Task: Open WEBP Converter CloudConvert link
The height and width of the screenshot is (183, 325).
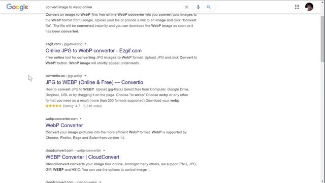Action: coord(82,157)
